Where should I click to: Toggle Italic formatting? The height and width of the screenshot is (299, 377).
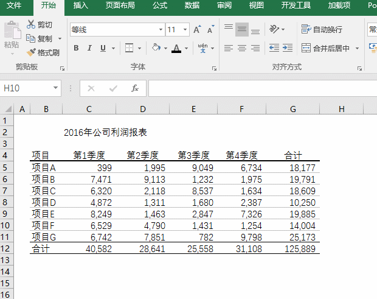89,48
